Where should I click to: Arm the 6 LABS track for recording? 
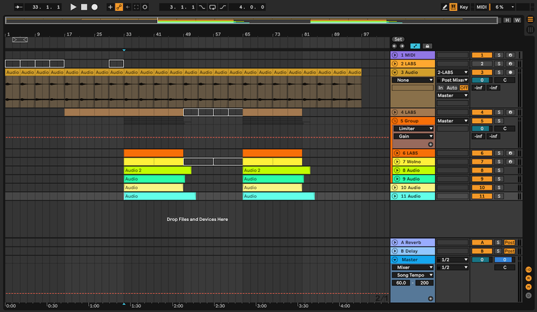pyautogui.click(x=510, y=153)
